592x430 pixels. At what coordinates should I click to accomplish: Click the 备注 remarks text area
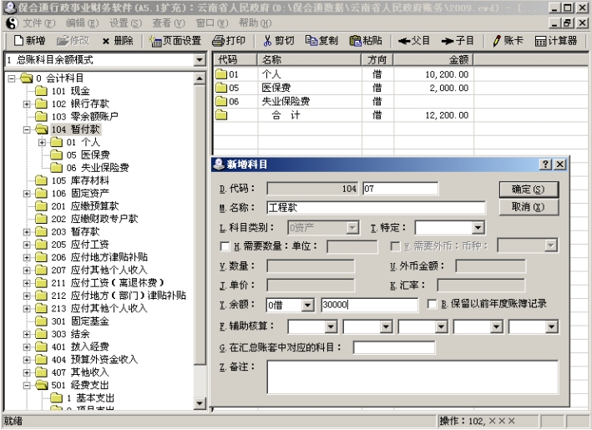(412, 377)
